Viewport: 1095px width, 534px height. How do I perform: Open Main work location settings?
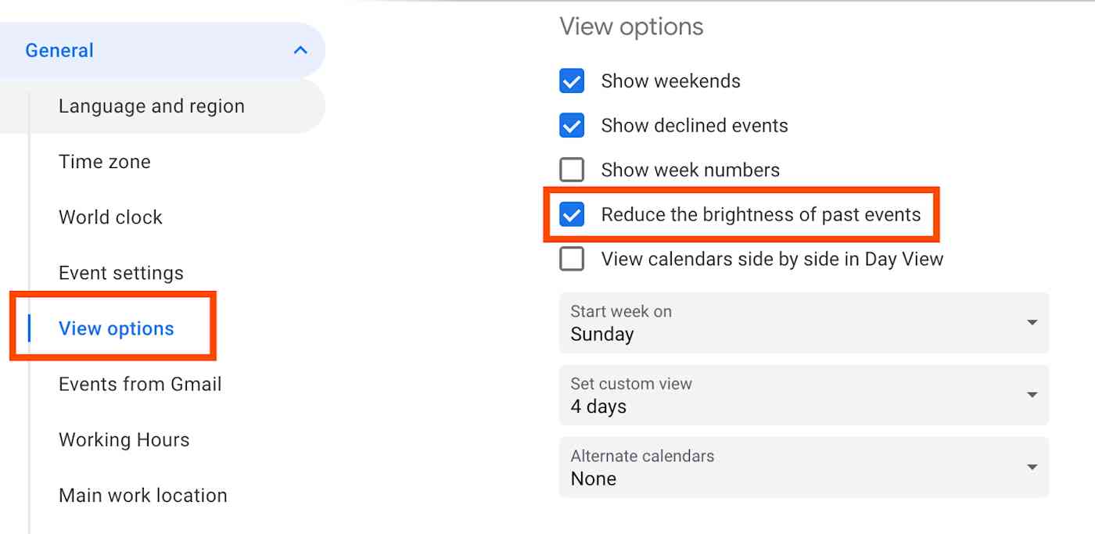pyautogui.click(x=142, y=495)
